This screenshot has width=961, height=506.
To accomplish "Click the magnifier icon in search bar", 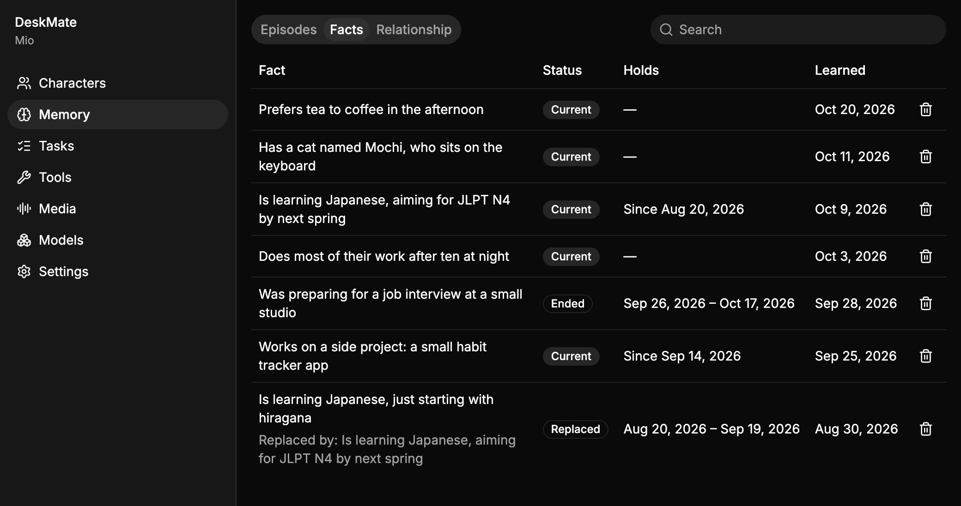I will (666, 30).
